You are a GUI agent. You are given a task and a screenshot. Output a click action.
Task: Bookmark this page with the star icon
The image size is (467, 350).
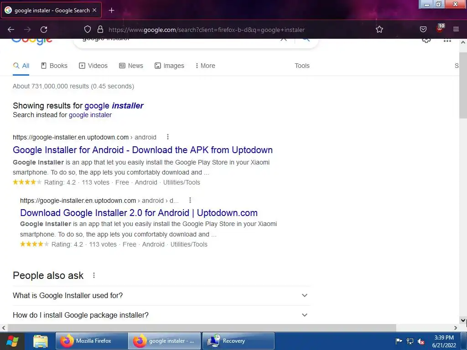pos(379,30)
